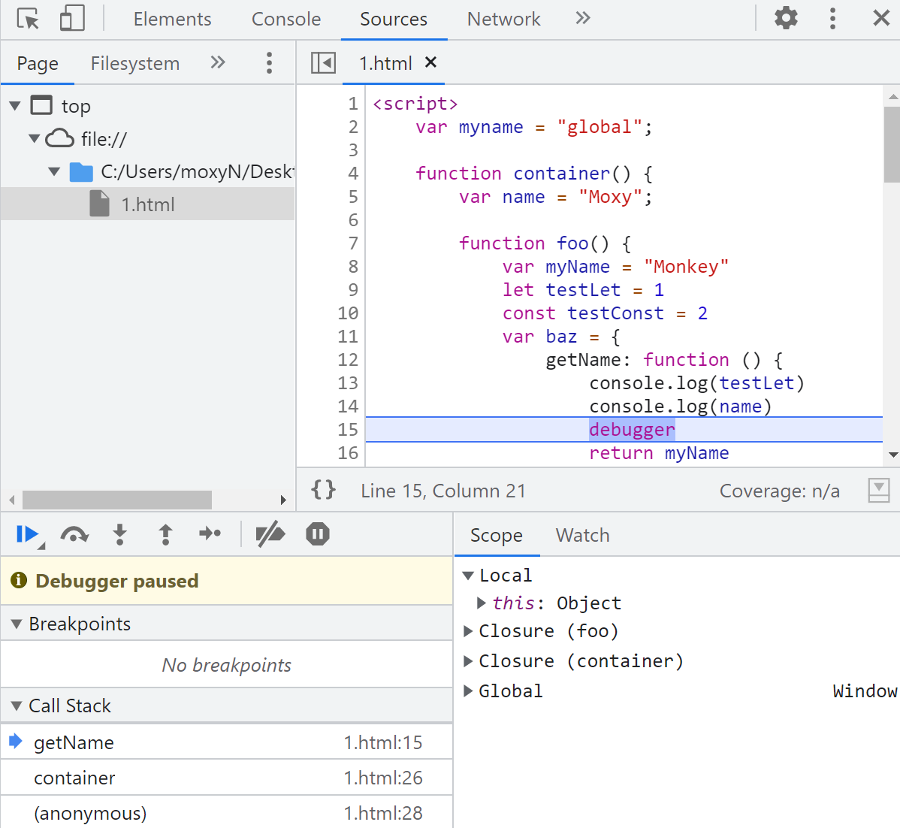The height and width of the screenshot is (828, 900).
Task: Step into the next function call
Action: (119, 534)
